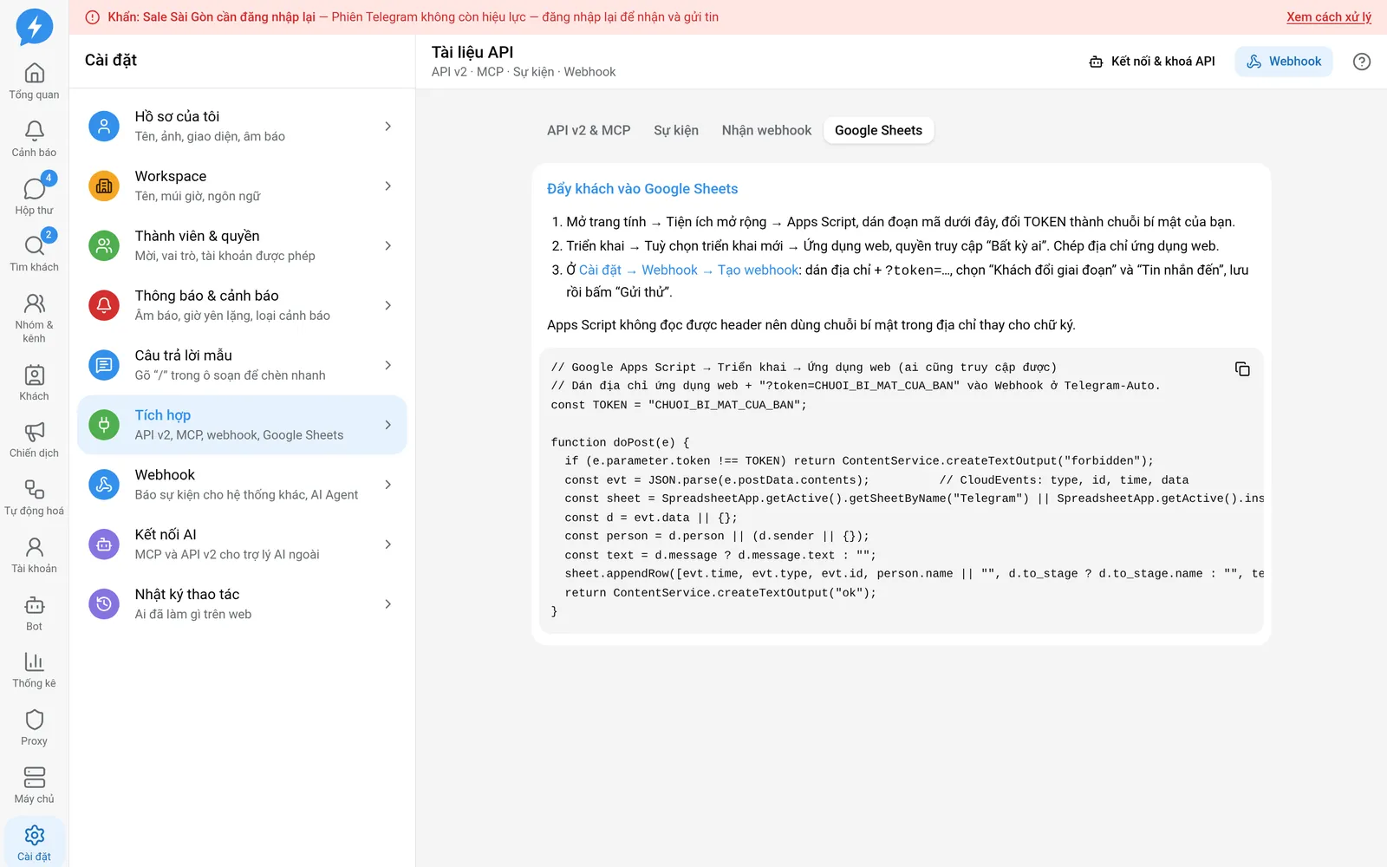The width and height of the screenshot is (1387, 867).
Task: Click the Webhook header button
Action: (1284, 62)
